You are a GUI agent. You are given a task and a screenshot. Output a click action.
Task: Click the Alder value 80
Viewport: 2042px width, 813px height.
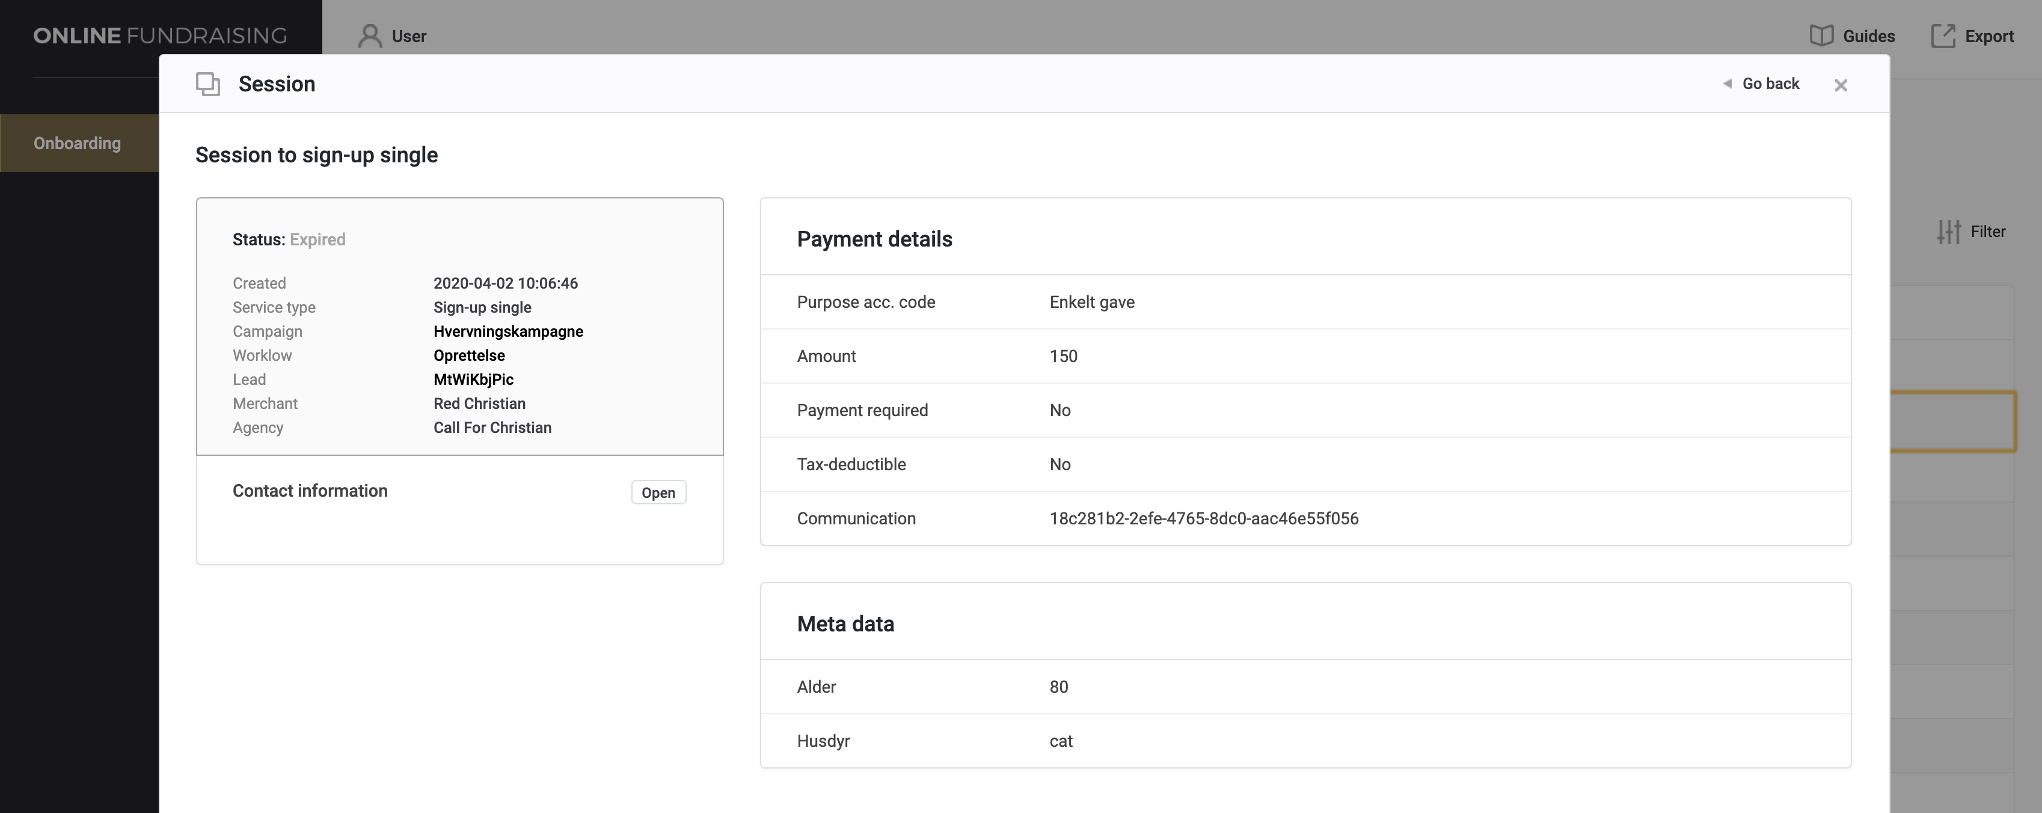[x=1058, y=687]
